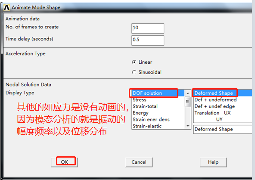
Task: Click the No. of frames input field
Action: [x=148, y=28]
